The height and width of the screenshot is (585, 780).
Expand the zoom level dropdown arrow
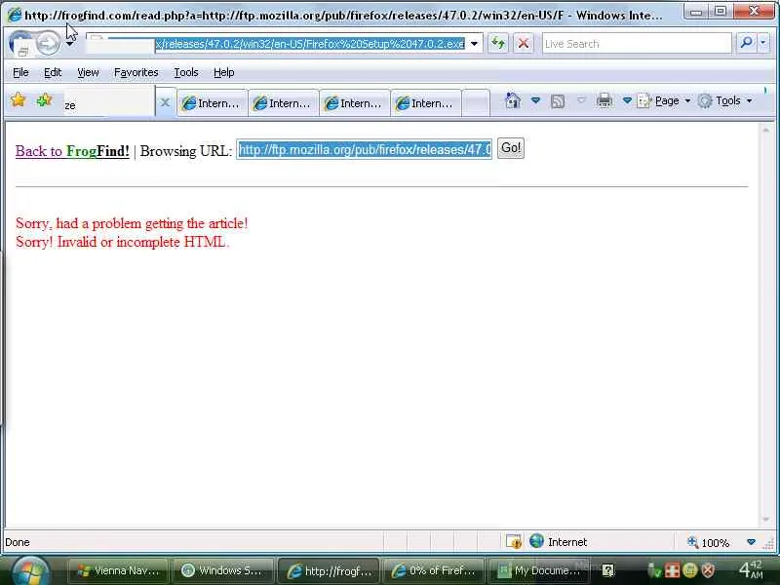coord(751,542)
